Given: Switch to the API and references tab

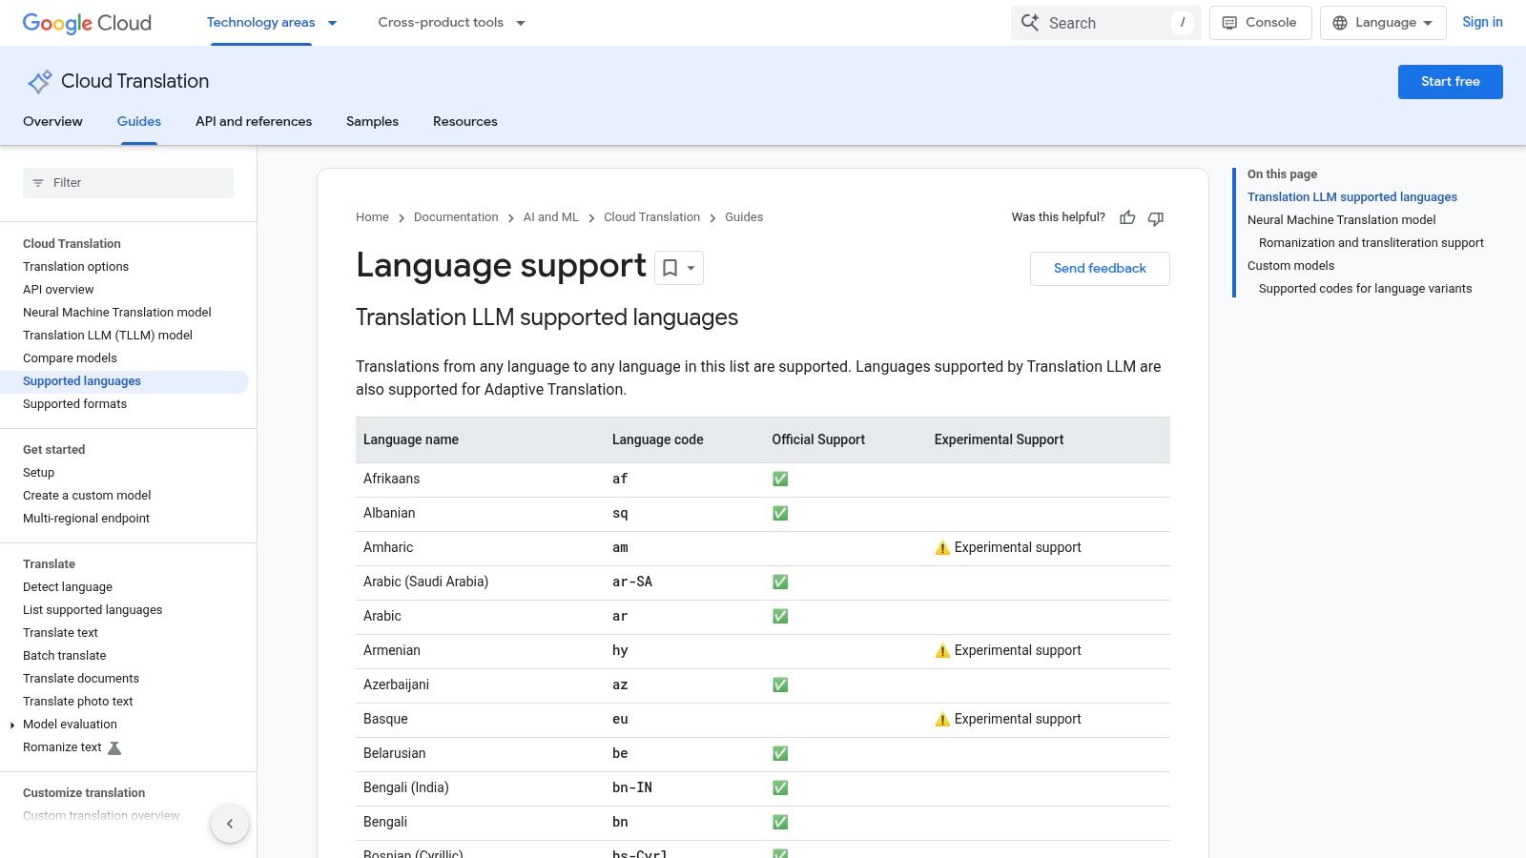Looking at the screenshot, I should (x=253, y=121).
